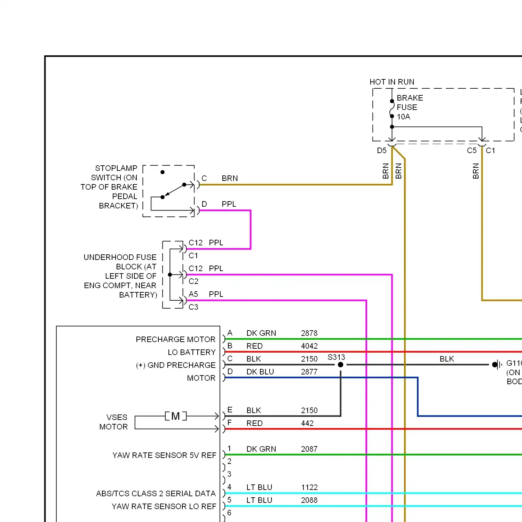522x522 pixels.
Task: Select the BRAKE FUSE text
Action: click(410, 102)
